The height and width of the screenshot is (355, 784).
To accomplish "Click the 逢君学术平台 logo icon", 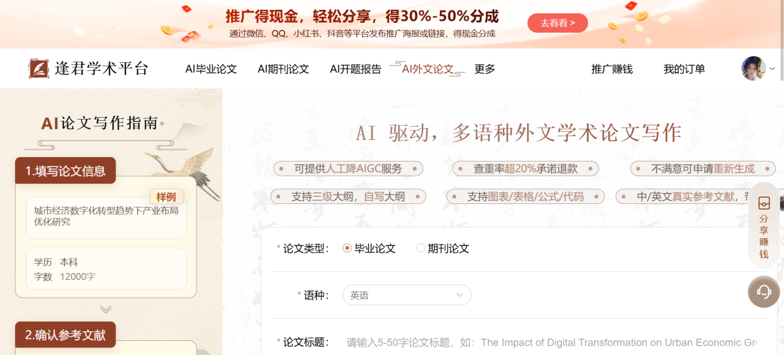I will tap(39, 68).
